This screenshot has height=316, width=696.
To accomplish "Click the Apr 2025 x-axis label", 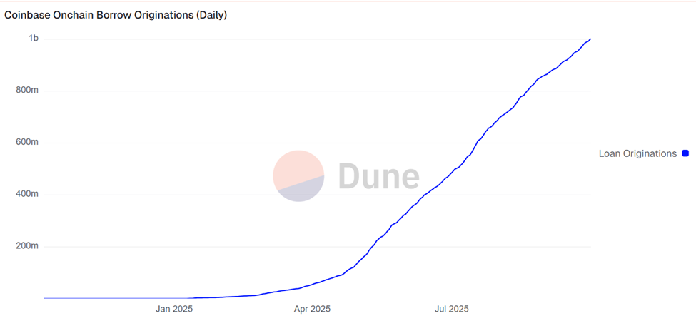I will click(313, 309).
